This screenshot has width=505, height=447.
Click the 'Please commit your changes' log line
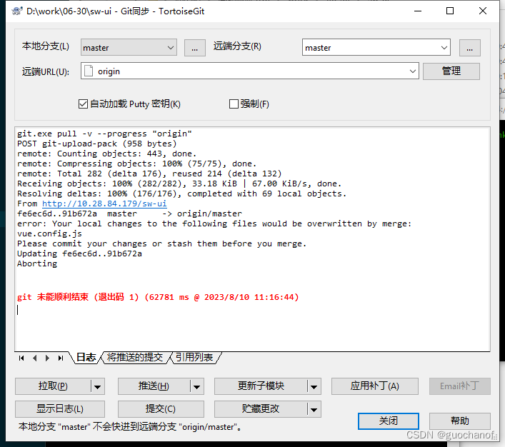161,243
